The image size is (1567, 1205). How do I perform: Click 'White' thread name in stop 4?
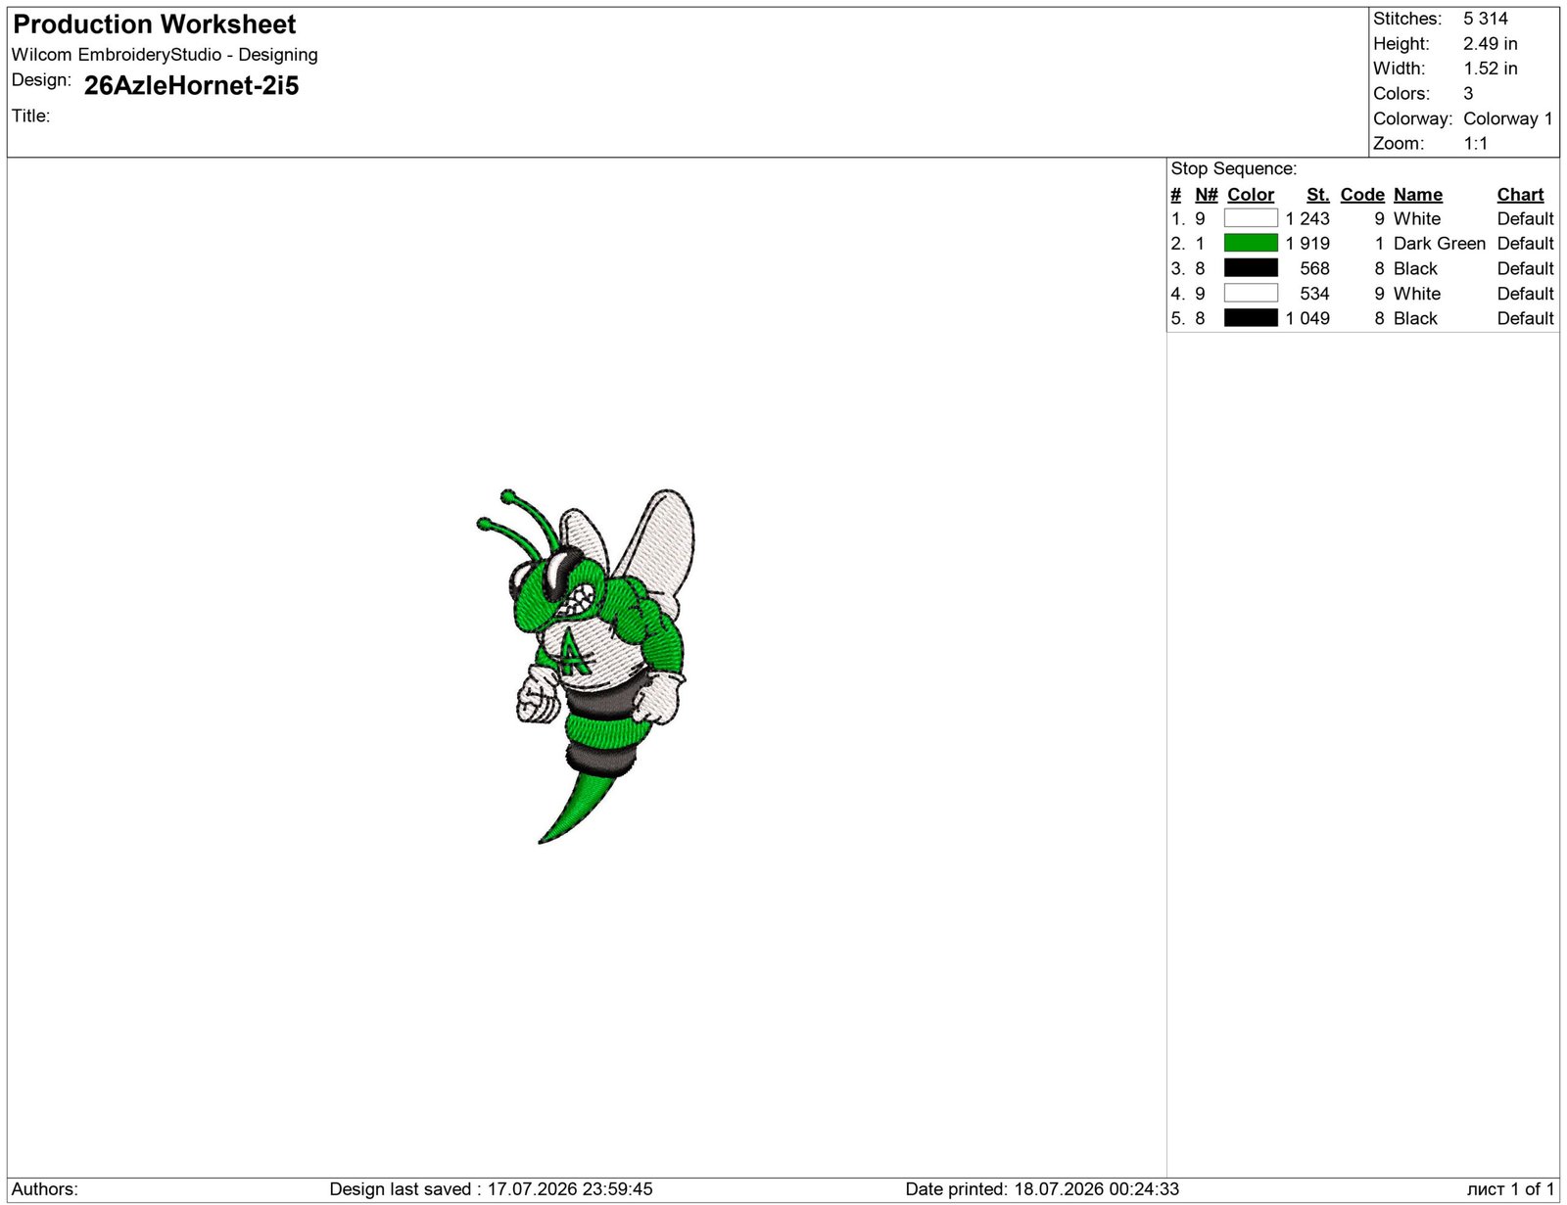pos(1417,294)
